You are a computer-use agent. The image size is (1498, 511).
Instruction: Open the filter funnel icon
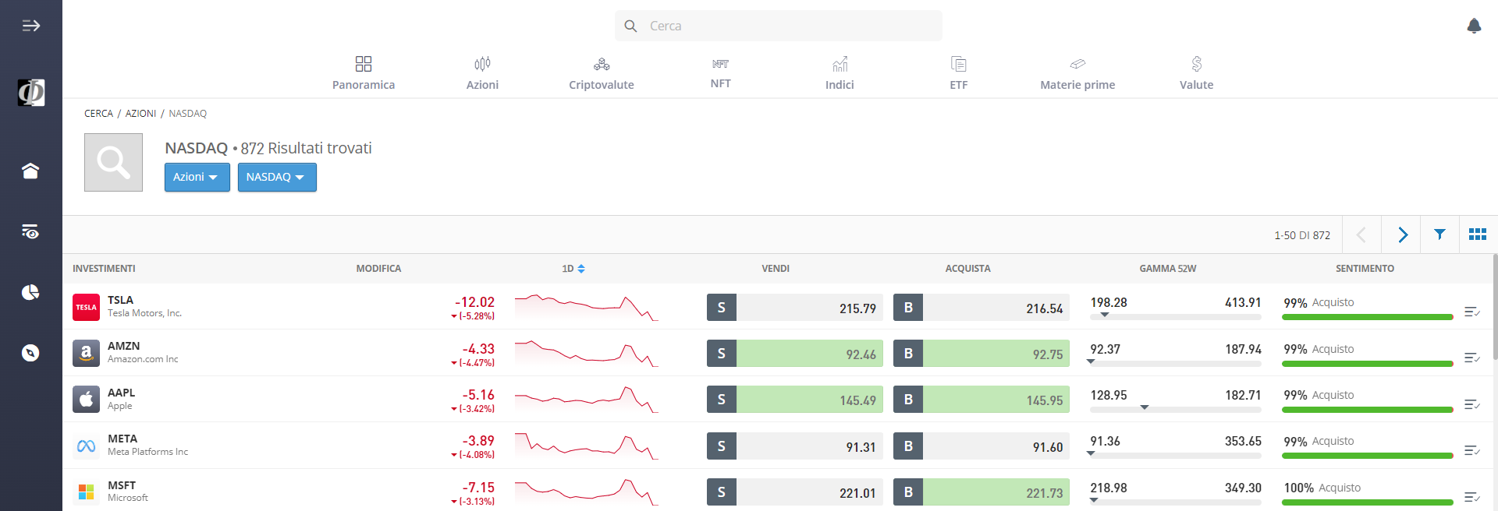point(1439,234)
